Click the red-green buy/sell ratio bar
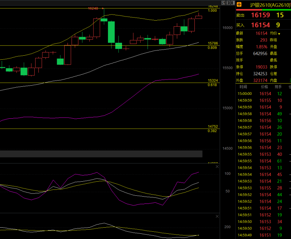291x239 pixels. click(x=264, y=9)
